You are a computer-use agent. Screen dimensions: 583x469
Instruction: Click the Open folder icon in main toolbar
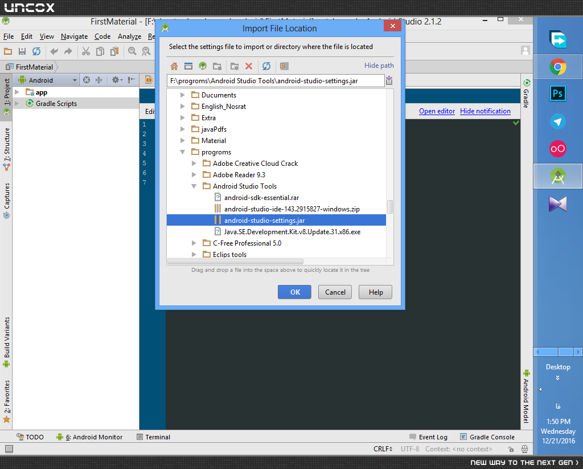coord(8,51)
